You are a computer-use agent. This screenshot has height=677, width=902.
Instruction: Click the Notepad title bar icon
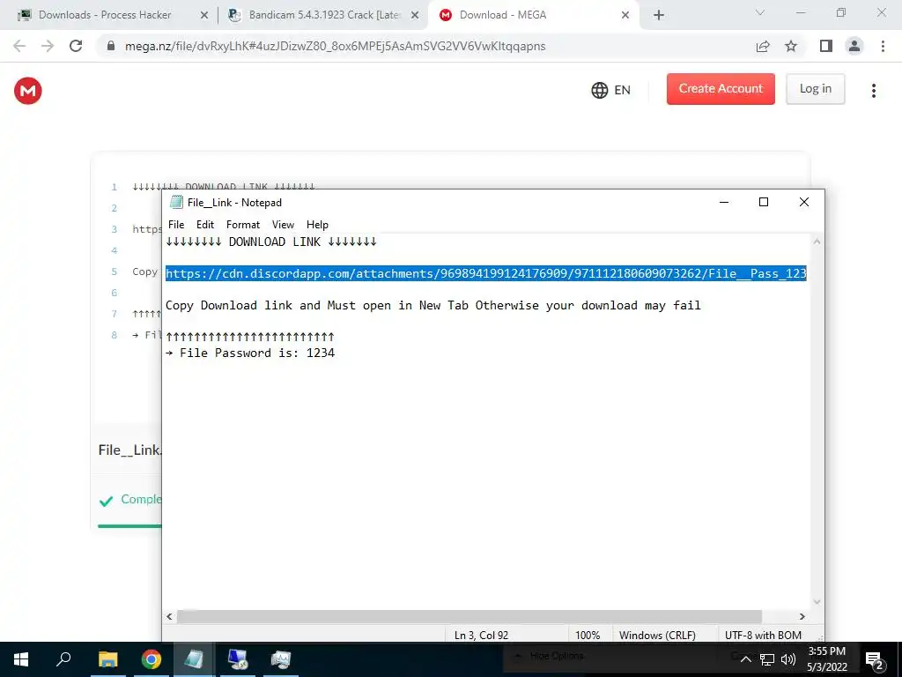(x=176, y=202)
